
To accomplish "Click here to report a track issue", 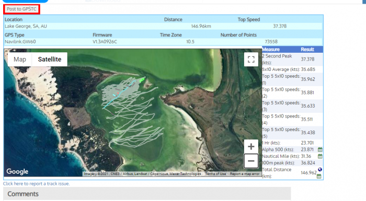I will [x=37, y=184].
